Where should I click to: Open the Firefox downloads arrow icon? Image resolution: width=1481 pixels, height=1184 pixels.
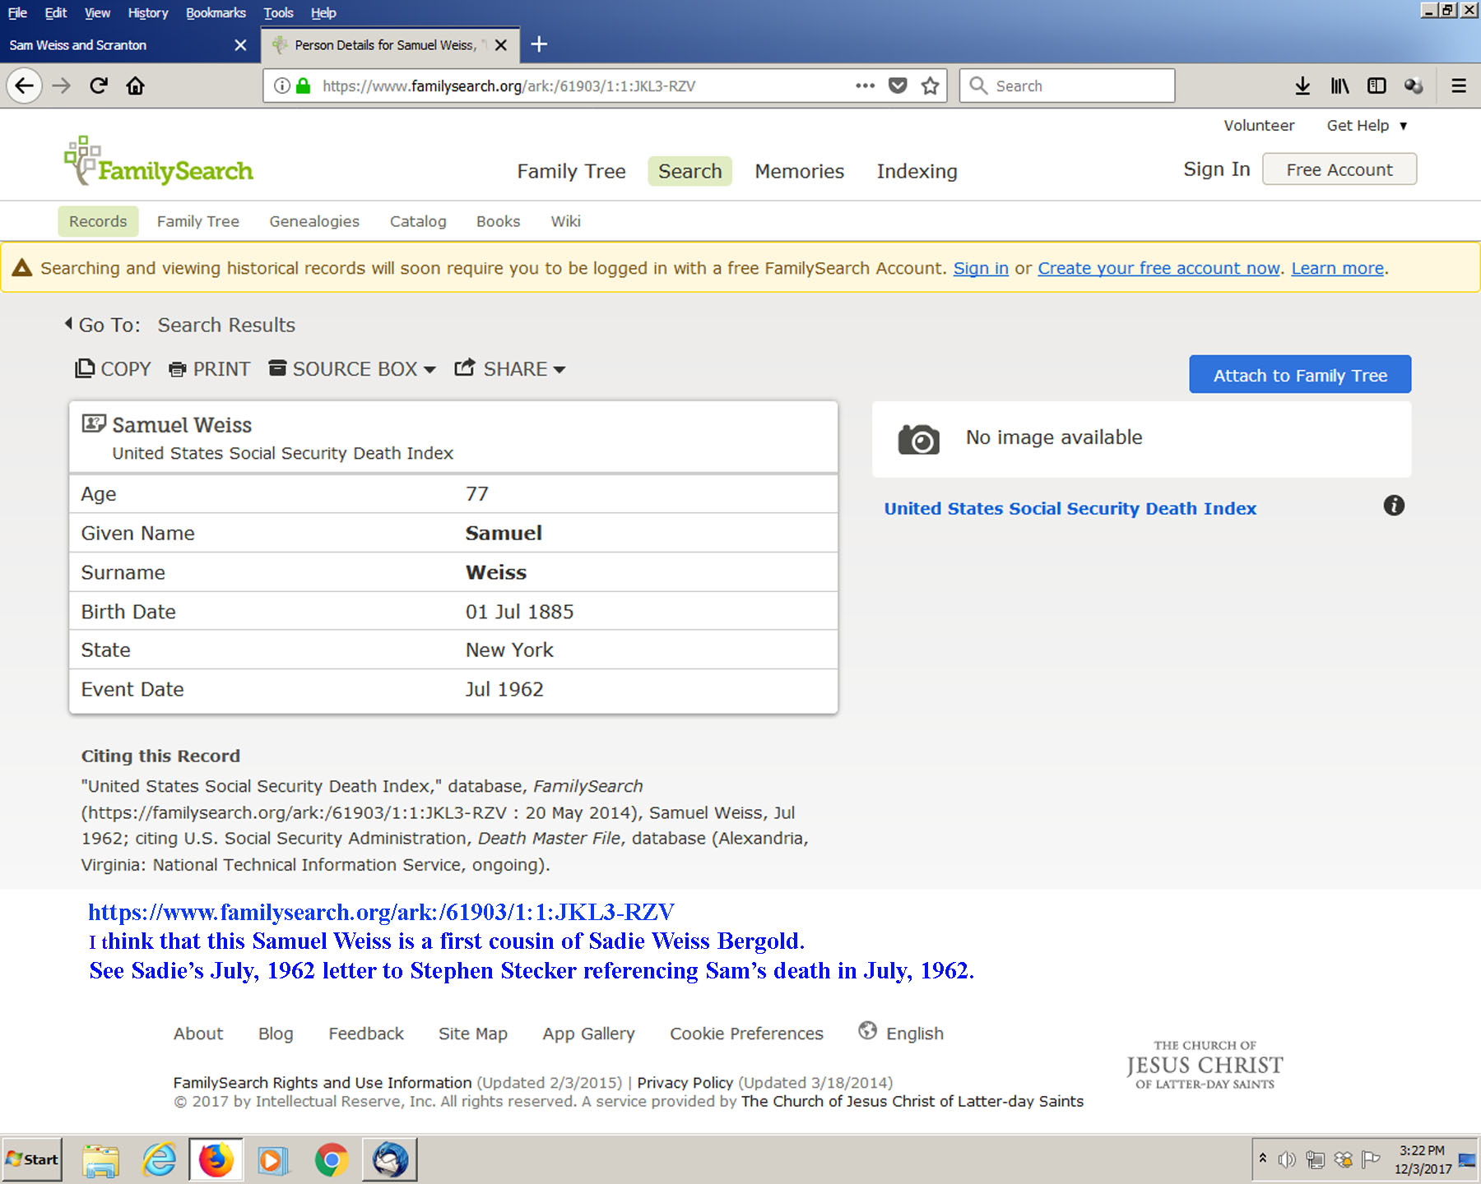click(1302, 86)
